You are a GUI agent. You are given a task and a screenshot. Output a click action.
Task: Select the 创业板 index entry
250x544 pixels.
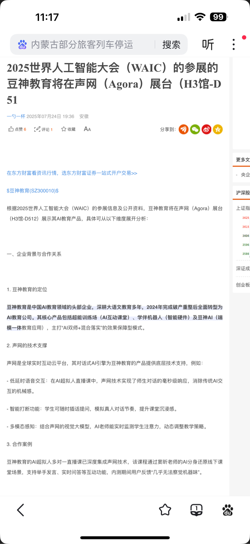pyautogui.click(x=243, y=285)
